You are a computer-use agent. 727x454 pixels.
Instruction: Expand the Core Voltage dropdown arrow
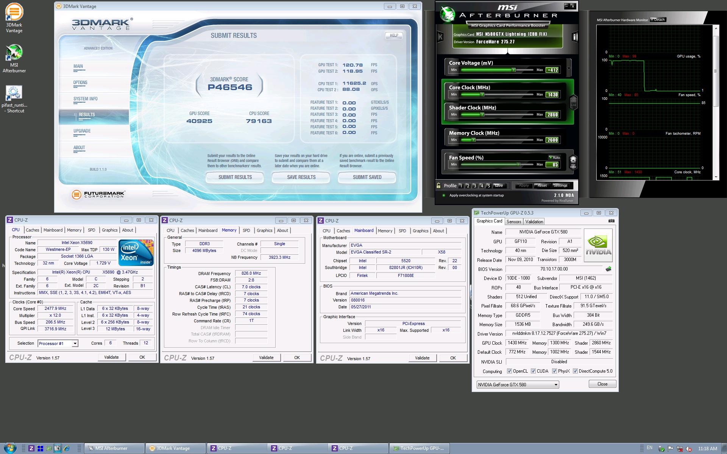[569, 69]
